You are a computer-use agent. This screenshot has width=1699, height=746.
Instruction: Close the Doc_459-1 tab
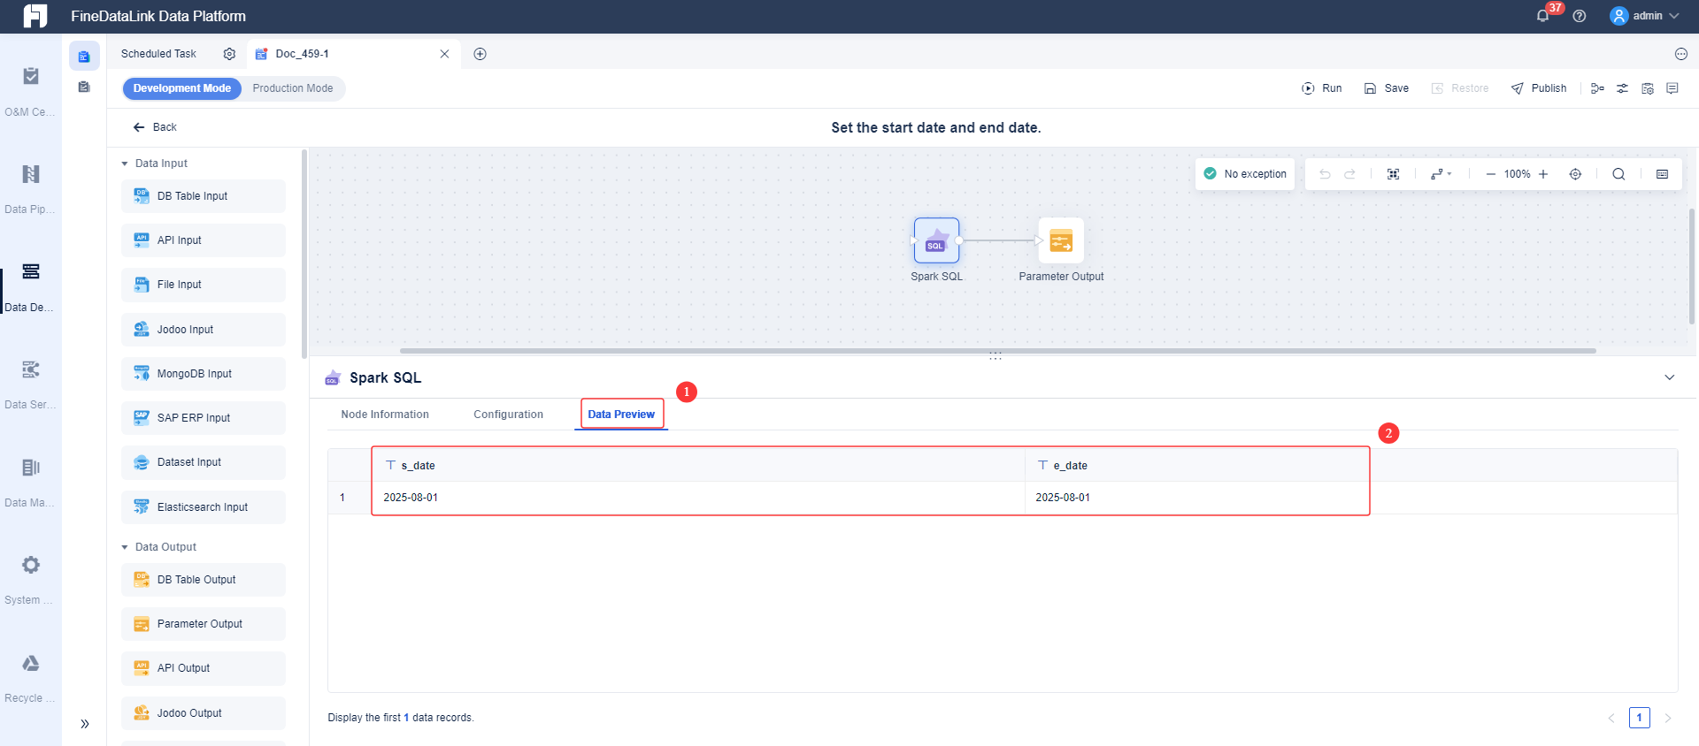[x=444, y=54]
